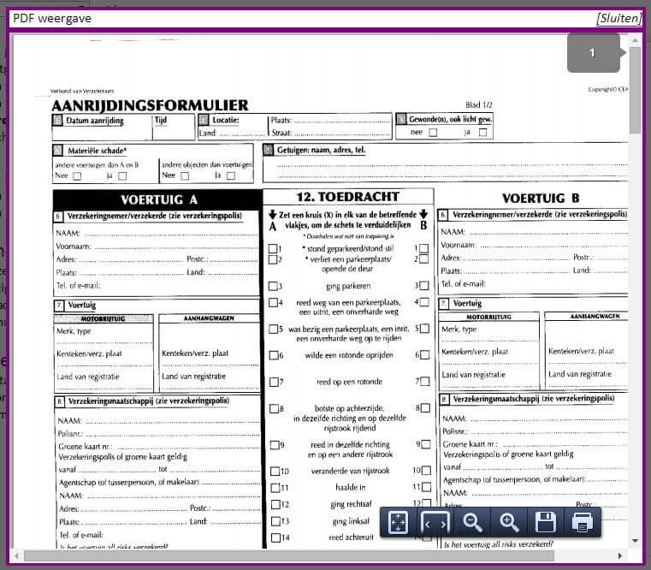Click the horizontal scrollbar left arrow

pos(16,555)
